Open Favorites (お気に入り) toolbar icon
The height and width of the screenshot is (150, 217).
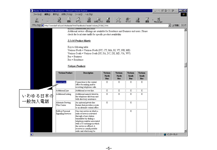tap(98, 20)
